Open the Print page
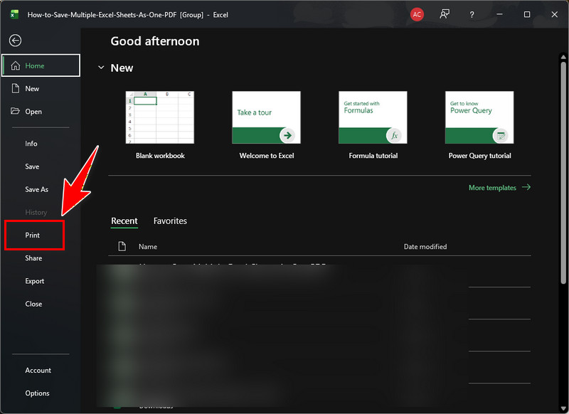 [x=32, y=235]
